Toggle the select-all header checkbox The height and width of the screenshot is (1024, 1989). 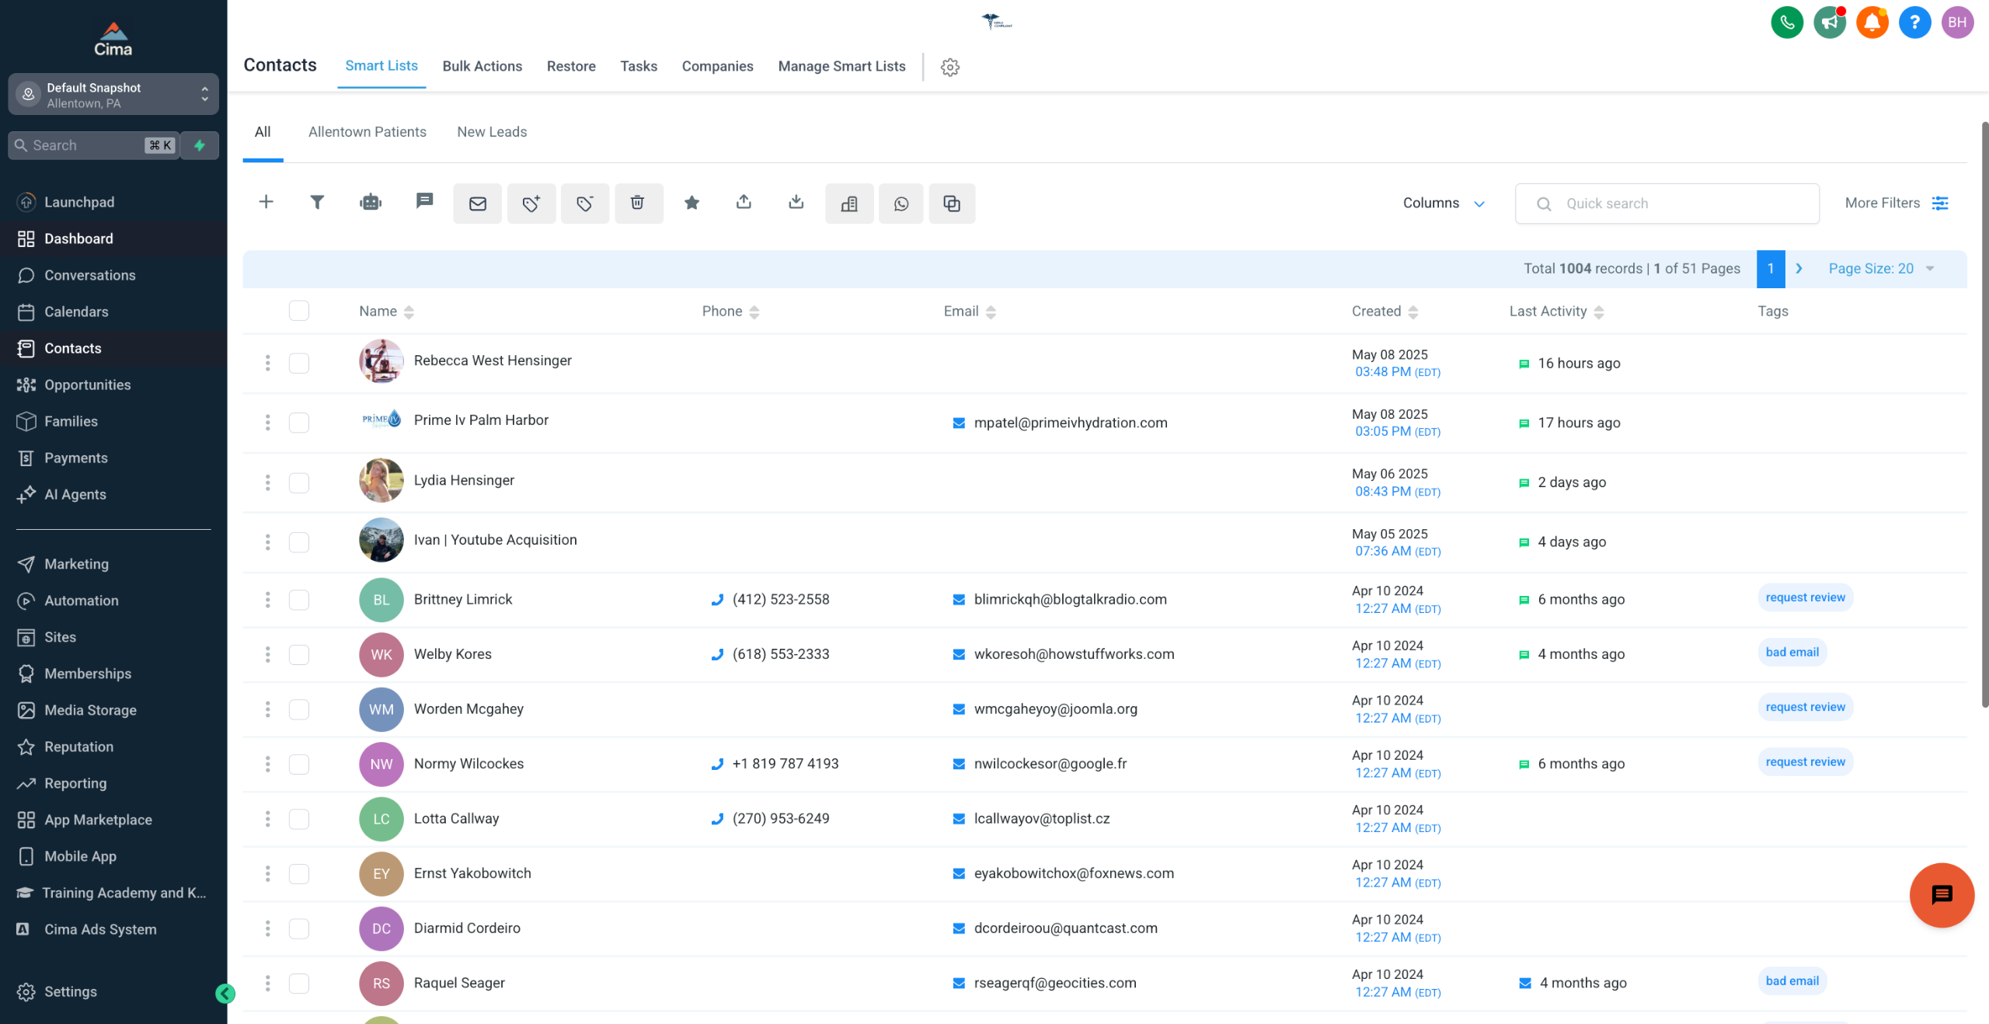click(299, 311)
